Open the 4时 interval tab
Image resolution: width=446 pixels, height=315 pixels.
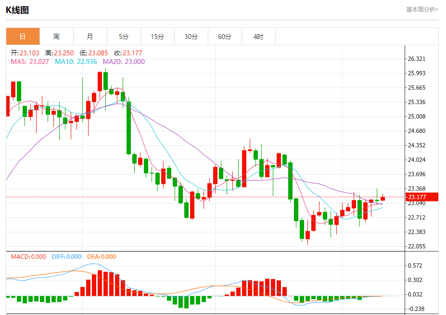point(258,37)
